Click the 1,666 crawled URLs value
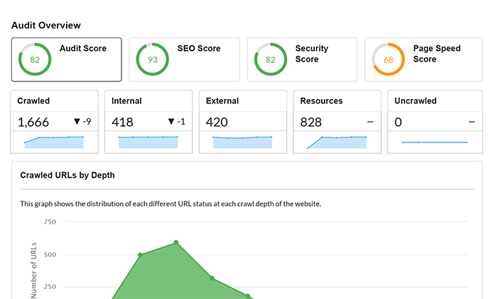 [x=33, y=122]
